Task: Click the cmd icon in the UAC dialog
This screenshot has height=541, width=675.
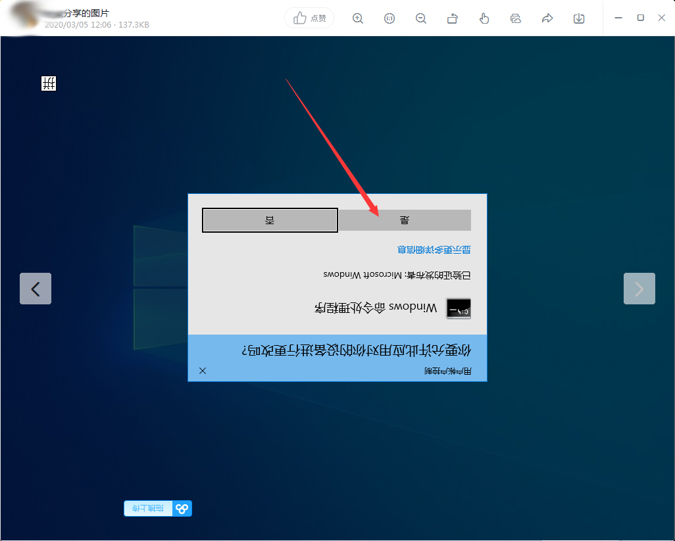Action: pyautogui.click(x=459, y=308)
